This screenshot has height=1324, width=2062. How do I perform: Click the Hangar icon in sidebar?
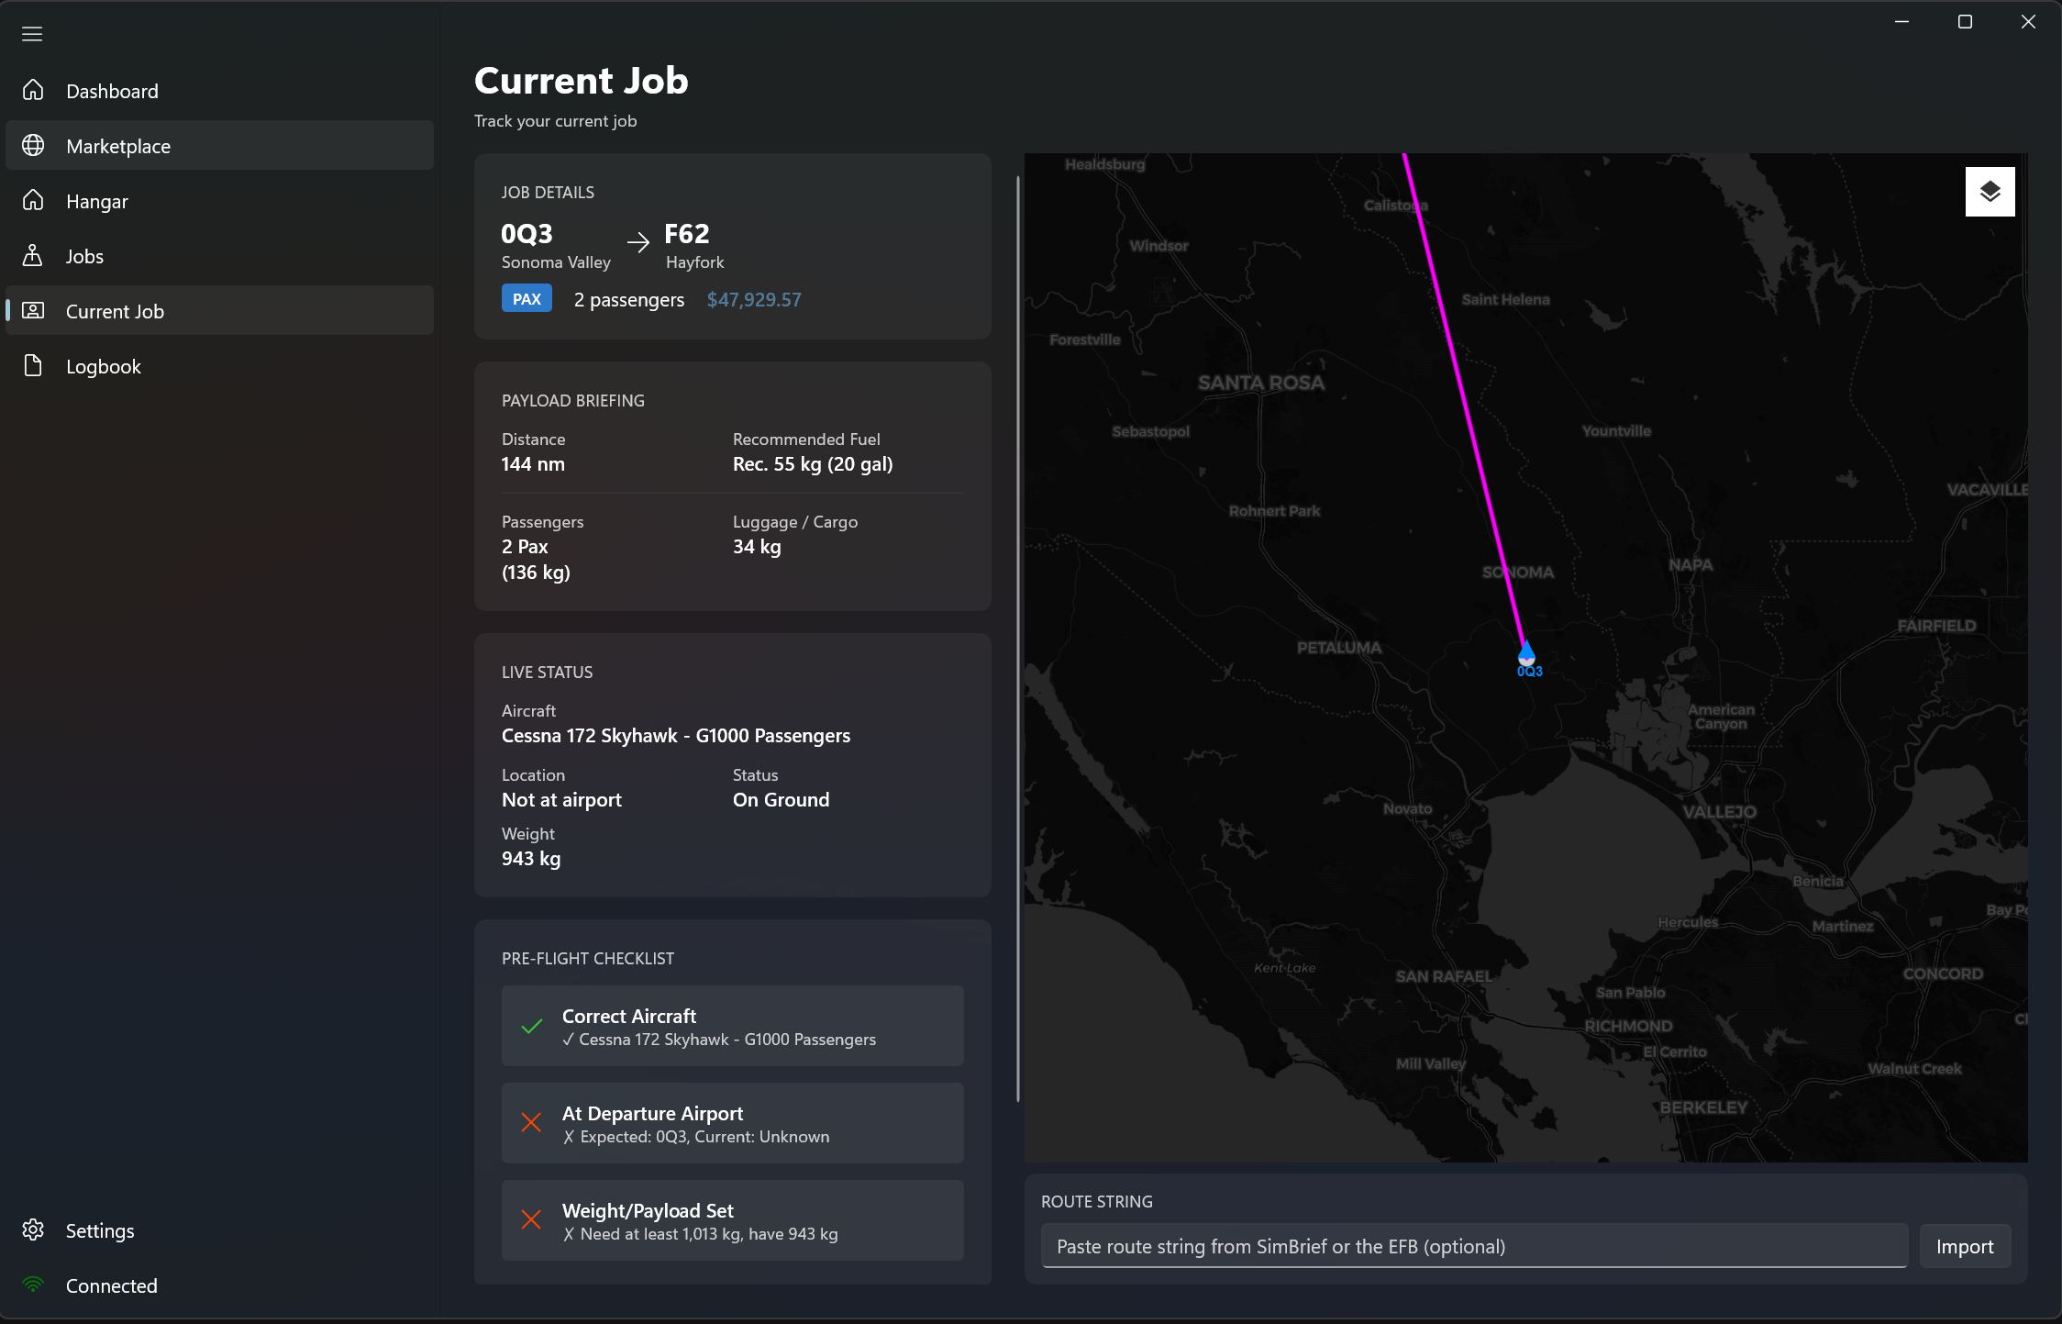(x=34, y=201)
